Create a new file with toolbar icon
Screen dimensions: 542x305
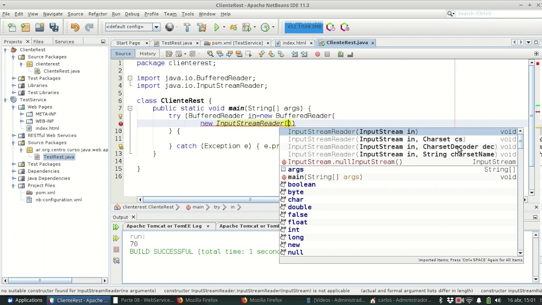[x=12, y=28]
